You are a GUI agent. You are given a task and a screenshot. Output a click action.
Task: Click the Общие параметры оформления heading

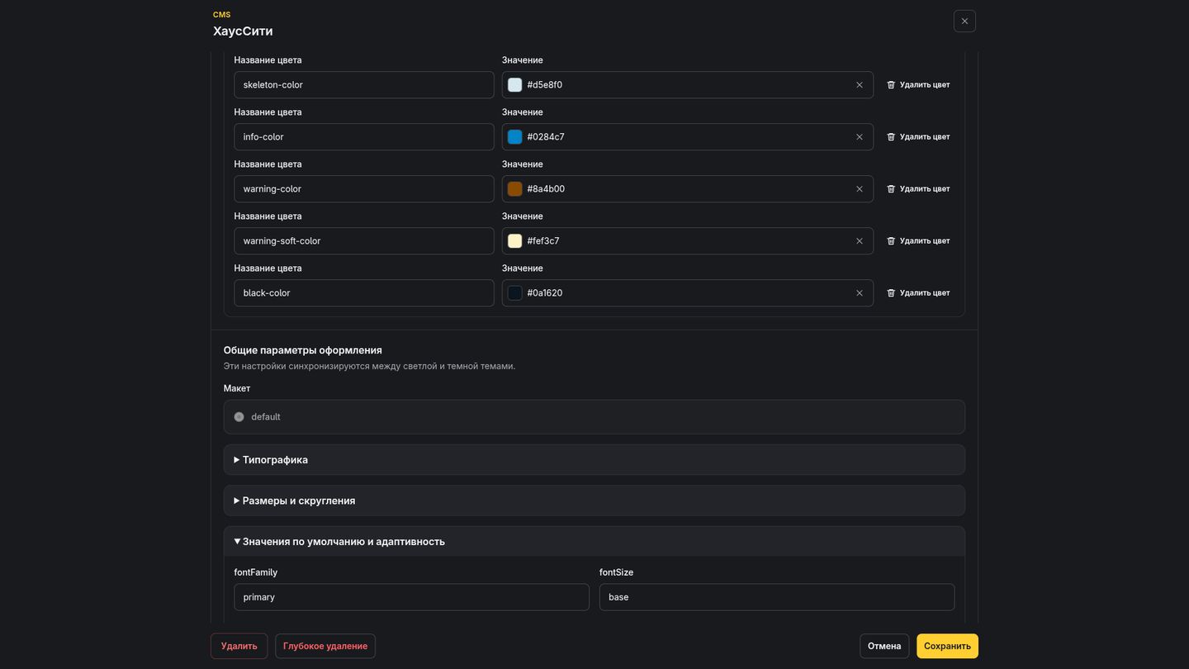click(x=303, y=350)
